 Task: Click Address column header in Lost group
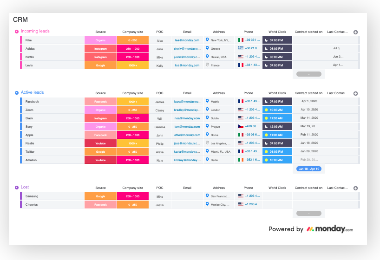coord(219,188)
